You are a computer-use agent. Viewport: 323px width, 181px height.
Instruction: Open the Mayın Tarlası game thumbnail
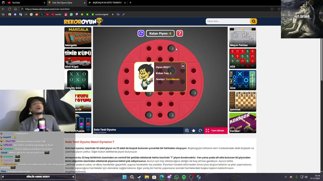tap(243, 37)
